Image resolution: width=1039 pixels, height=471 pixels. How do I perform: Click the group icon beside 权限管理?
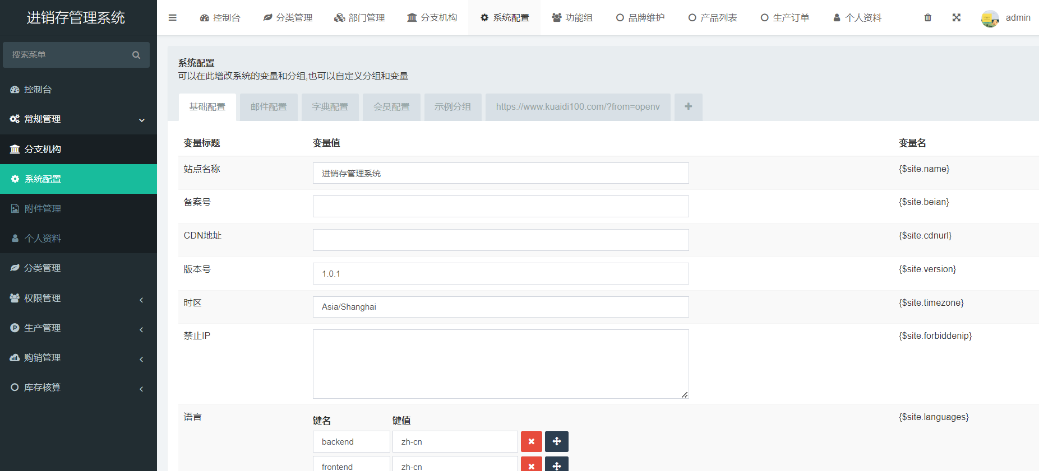(x=15, y=298)
